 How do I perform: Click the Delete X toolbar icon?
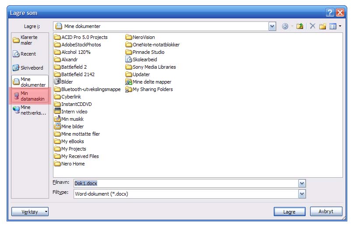click(312, 26)
